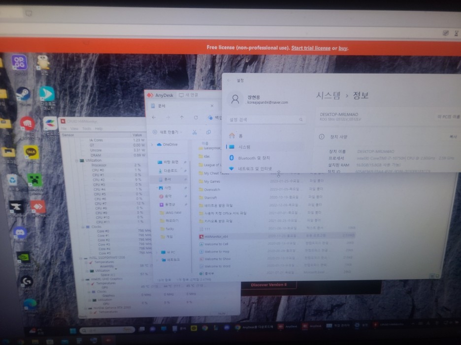
Task: Open the KakaoTalk desktop icon
Action: pyautogui.click(x=31, y=152)
